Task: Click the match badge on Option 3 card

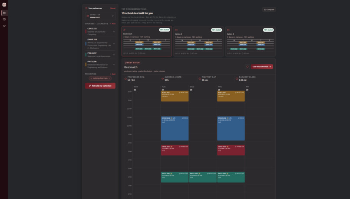Action: (x=268, y=30)
